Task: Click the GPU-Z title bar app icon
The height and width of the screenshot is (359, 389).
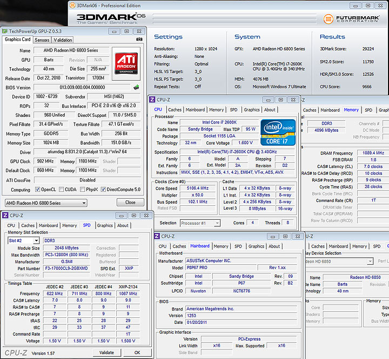Action: [5, 31]
